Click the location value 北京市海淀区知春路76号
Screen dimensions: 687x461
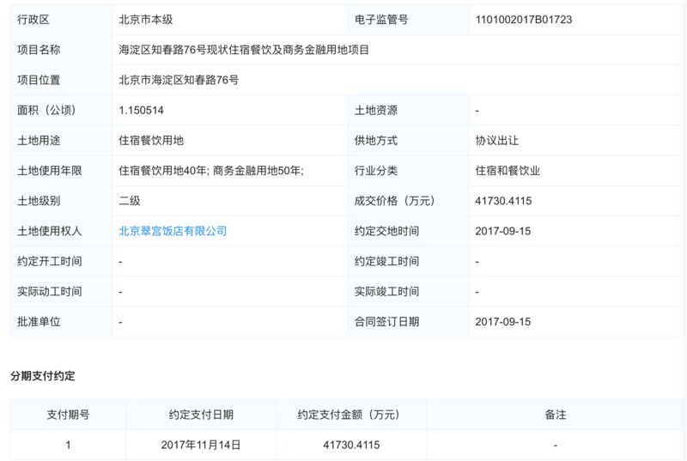point(179,80)
